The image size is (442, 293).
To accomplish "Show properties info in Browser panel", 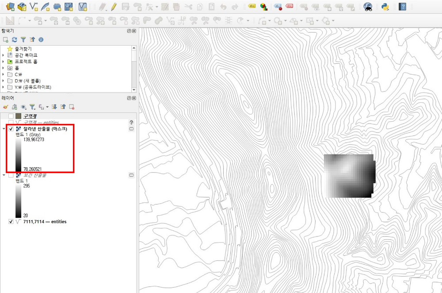I will (x=41, y=39).
